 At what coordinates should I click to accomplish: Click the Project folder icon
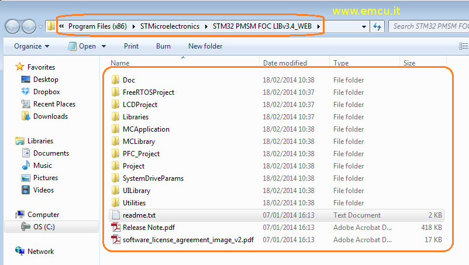(115, 166)
